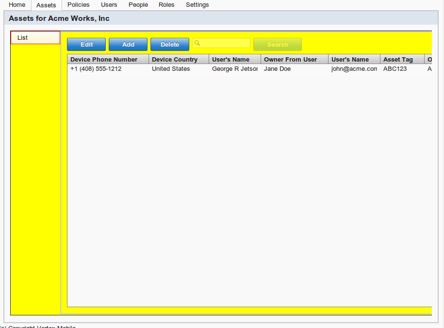The image size is (444, 328).
Task: Open the Settings tab
Action: coord(197,5)
